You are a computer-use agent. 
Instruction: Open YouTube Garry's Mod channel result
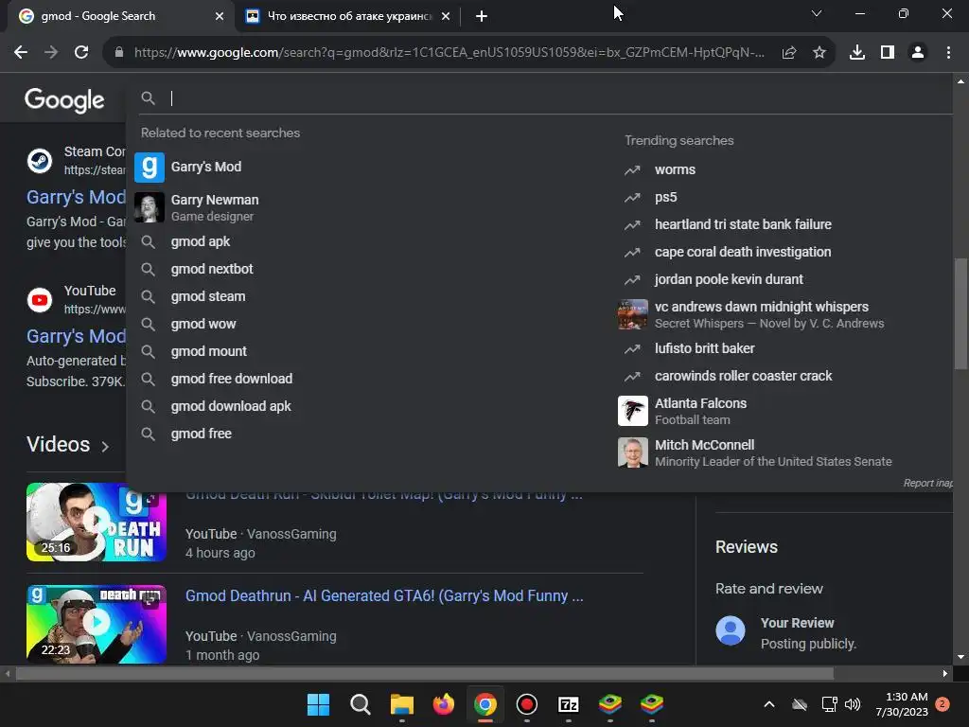pyautogui.click(x=76, y=336)
